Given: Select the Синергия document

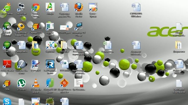Looking at the screenshot, I should click(x=21, y=45).
